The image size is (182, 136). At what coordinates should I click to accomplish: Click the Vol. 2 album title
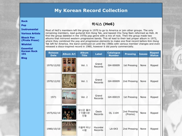point(84,97)
